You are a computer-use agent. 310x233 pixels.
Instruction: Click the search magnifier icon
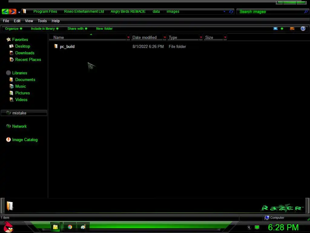coord(306,12)
